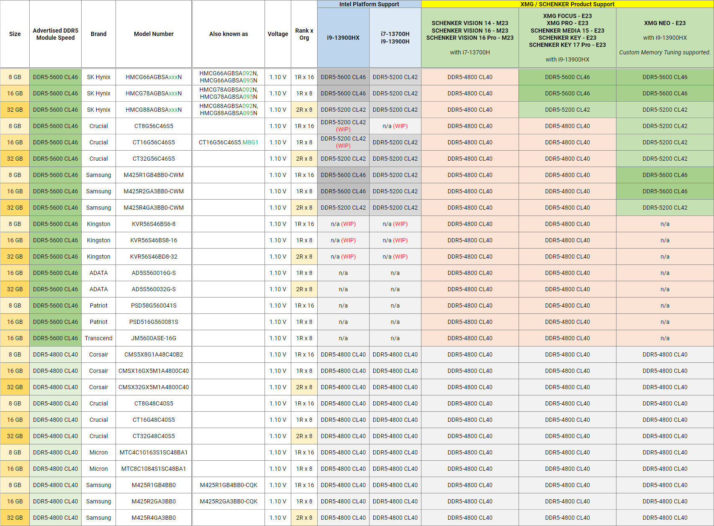Select the 32 GB size cell for ADATA AD5S560032G-S
Image resolution: width=714 pixels, height=526 pixels.
[15, 289]
